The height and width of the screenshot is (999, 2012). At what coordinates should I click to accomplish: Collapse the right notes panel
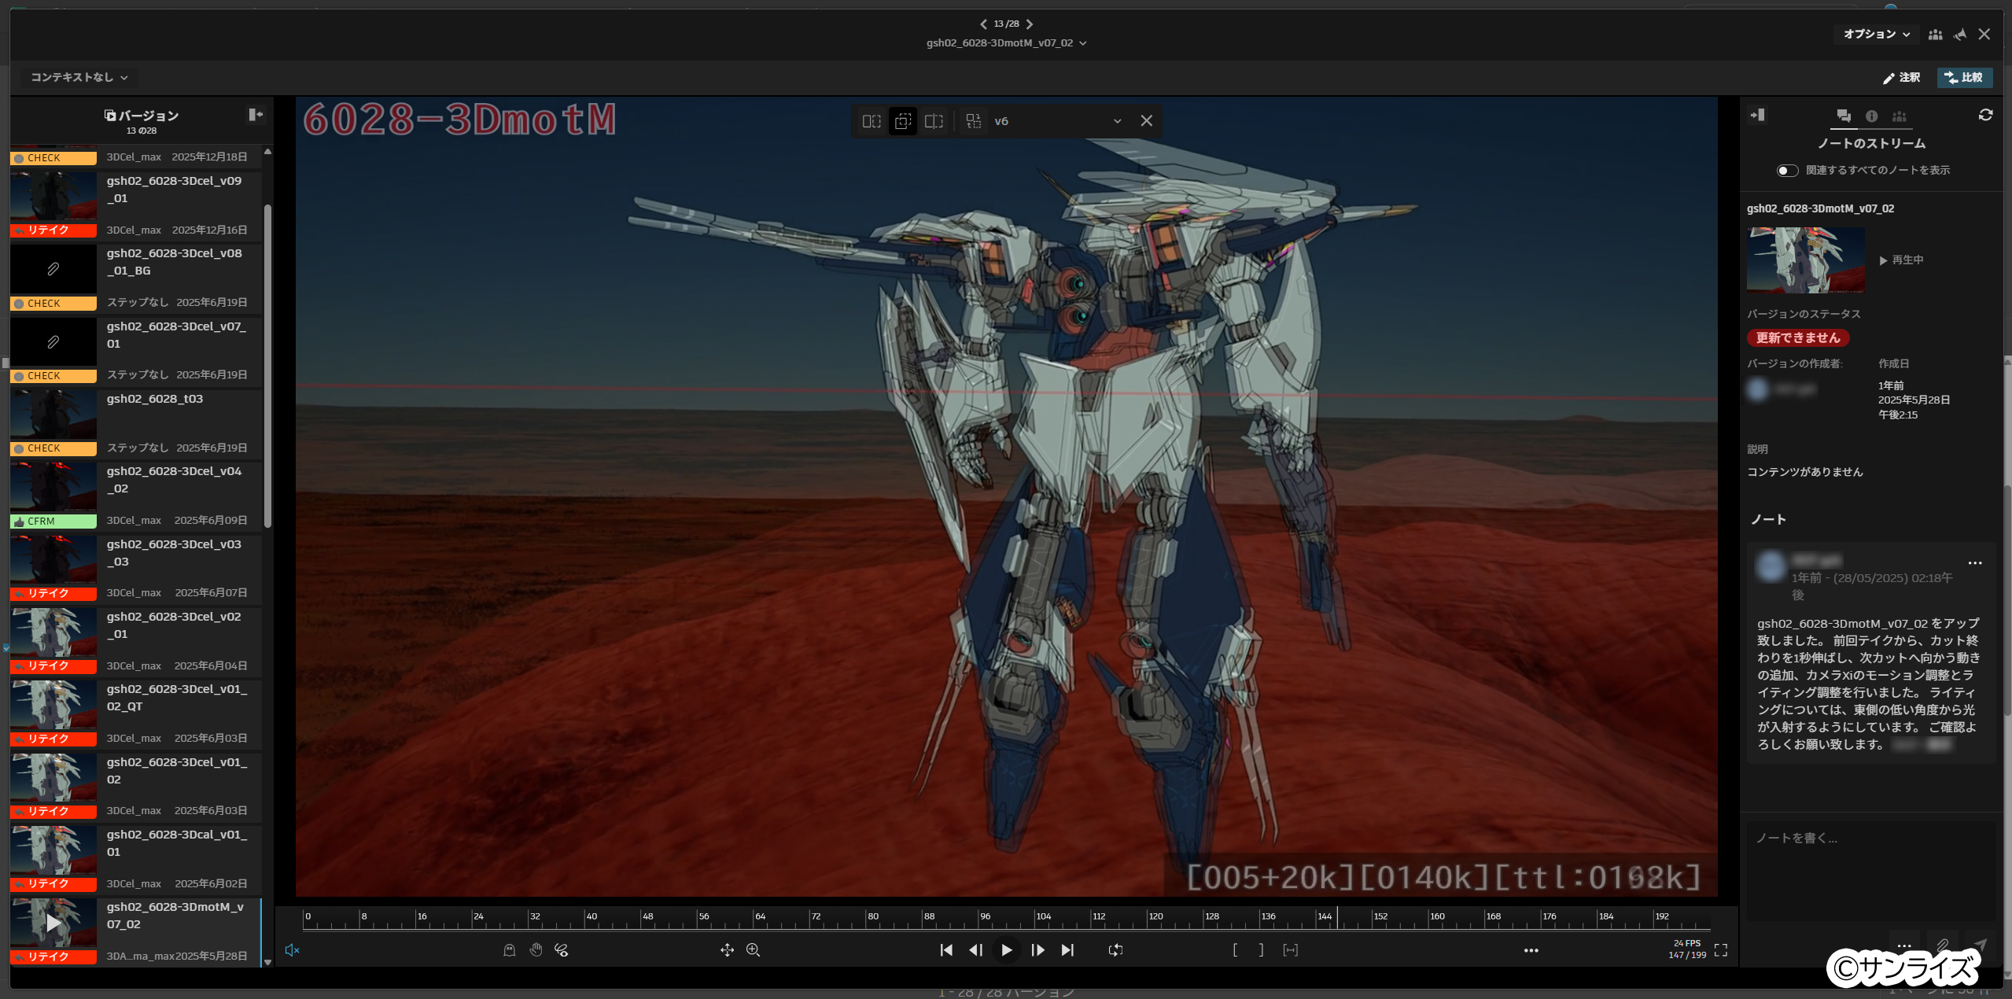point(1757,116)
